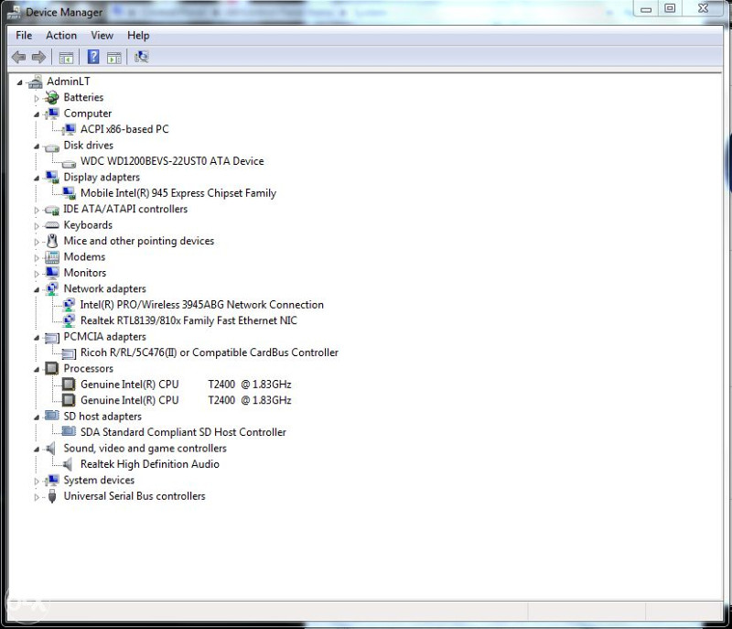Screen dimensions: 732x629
Task: Select the Sound, video and game controllers label
Action: tap(145, 449)
